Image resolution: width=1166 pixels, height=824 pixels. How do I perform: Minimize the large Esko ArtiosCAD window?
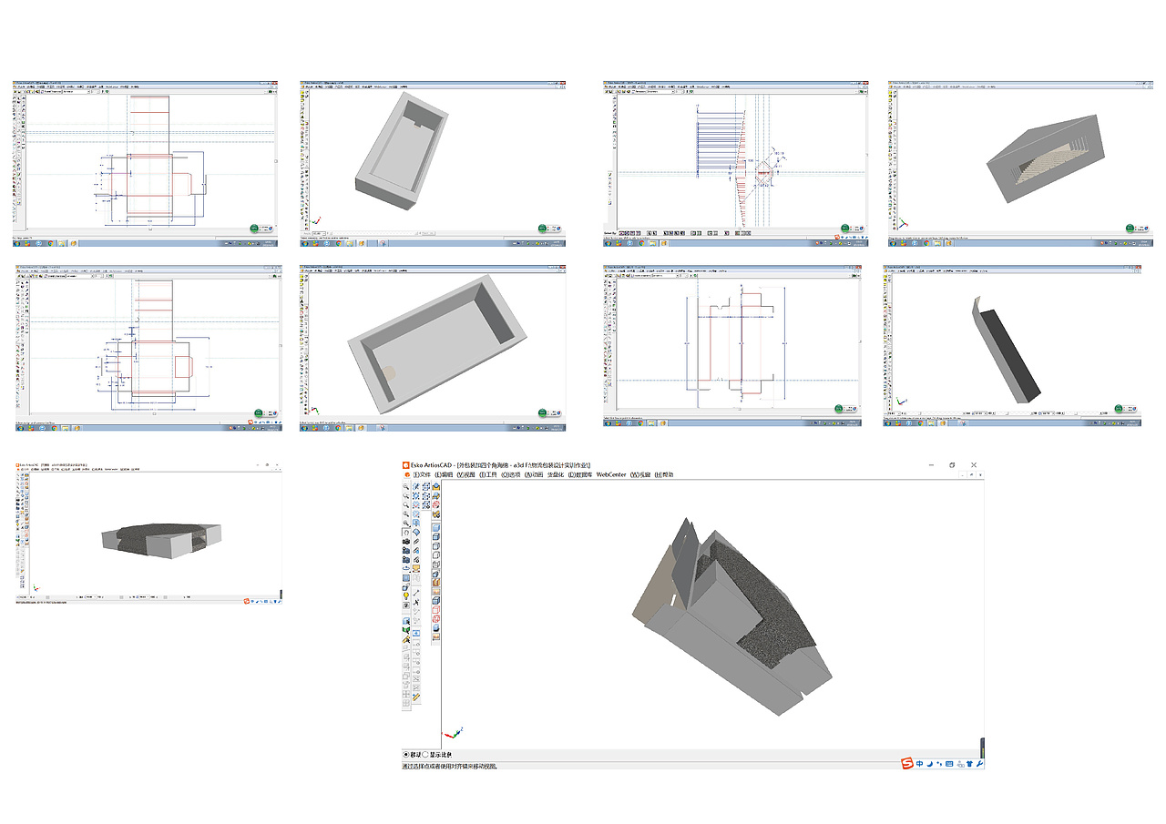pyautogui.click(x=931, y=465)
